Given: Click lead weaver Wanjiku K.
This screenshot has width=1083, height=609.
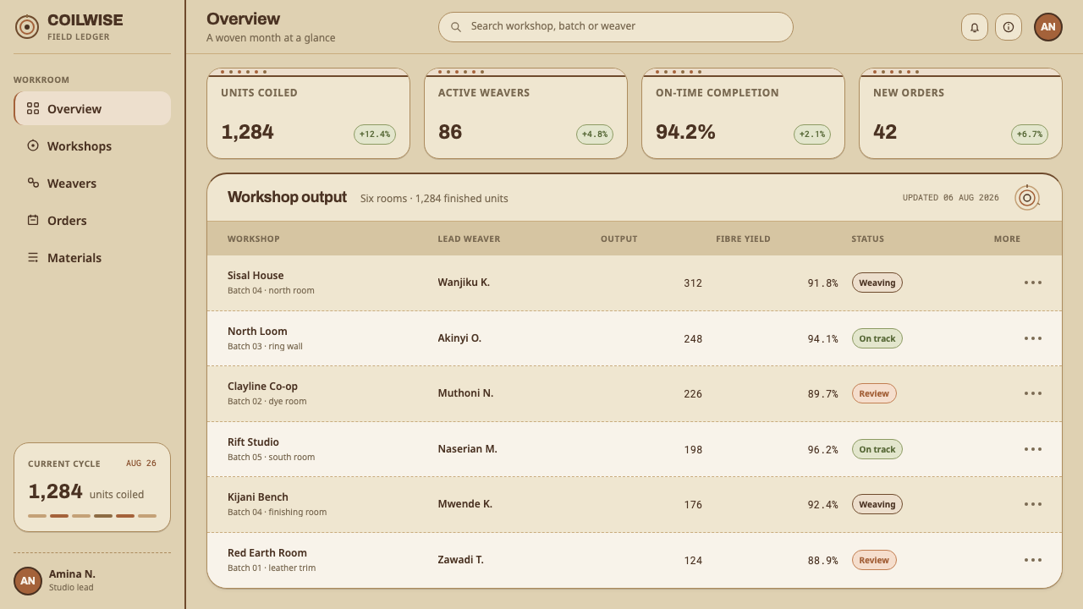Looking at the screenshot, I should pyautogui.click(x=464, y=283).
